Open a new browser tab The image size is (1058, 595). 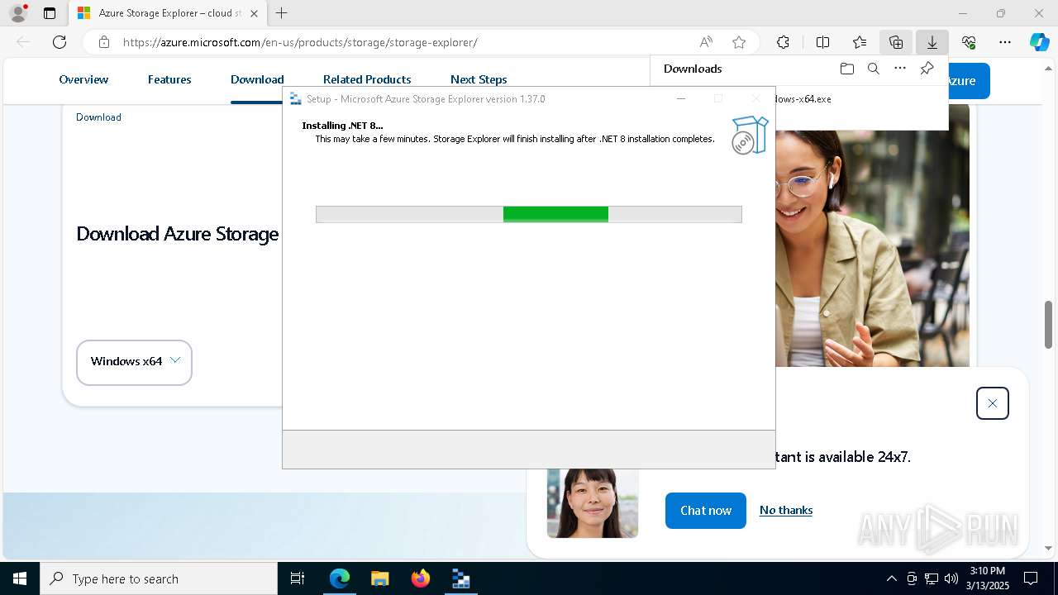282,13
